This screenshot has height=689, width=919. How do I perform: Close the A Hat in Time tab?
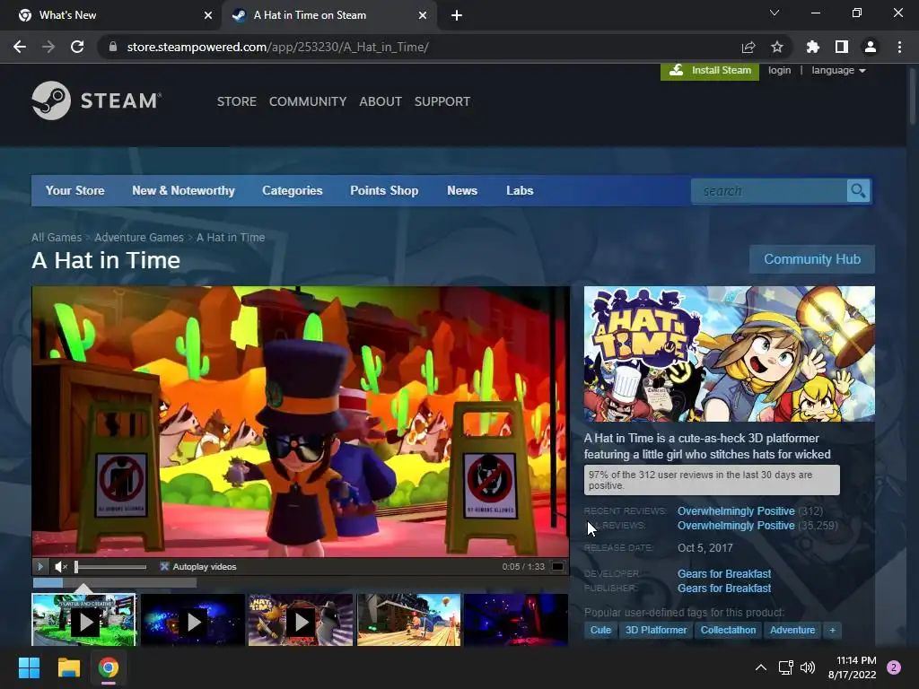[x=423, y=15]
